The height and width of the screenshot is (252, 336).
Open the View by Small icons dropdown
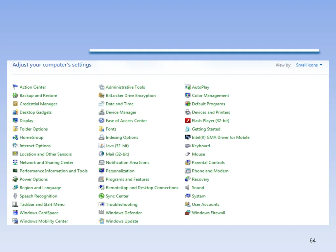309,65
